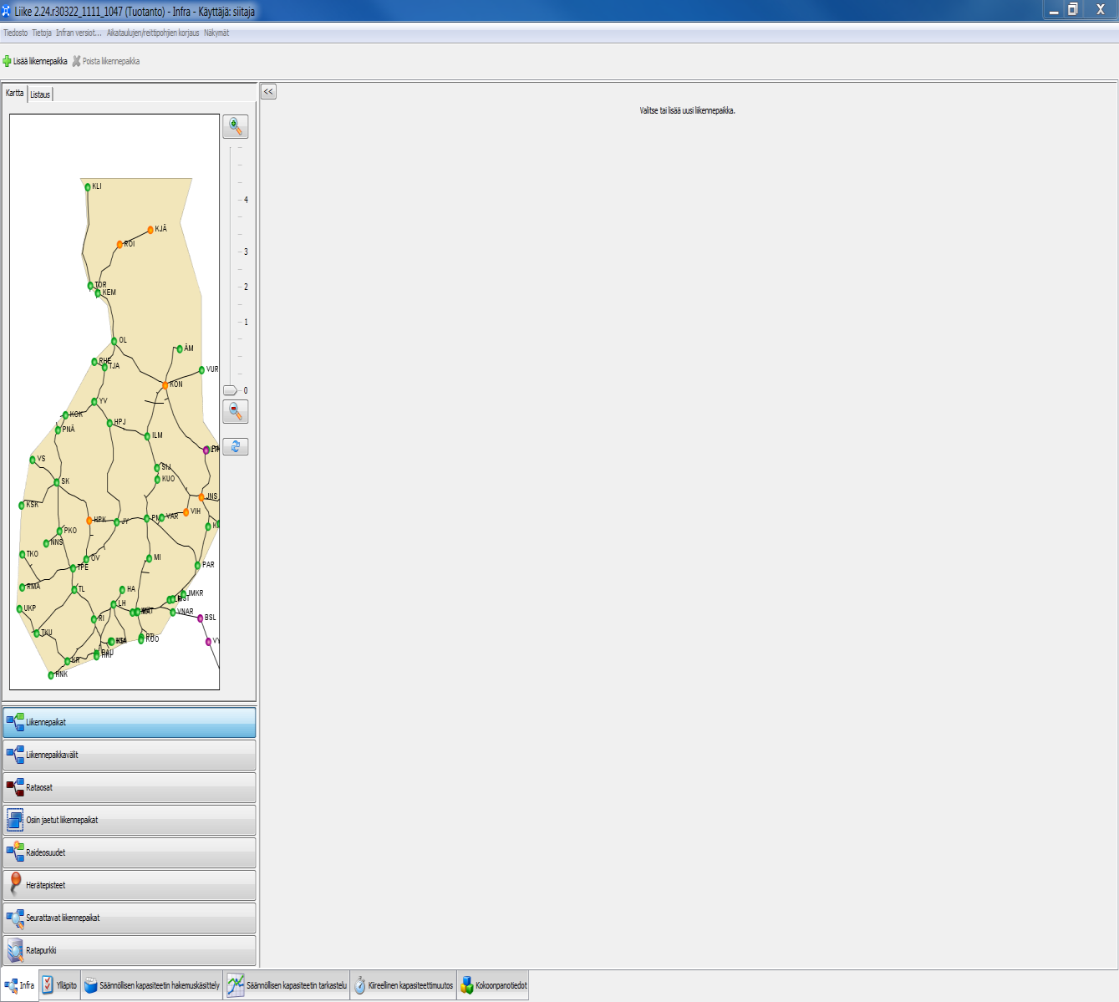Click the zoom slider handle at level 0
The width and height of the screenshot is (1119, 1002).
click(x=231, y=390)
